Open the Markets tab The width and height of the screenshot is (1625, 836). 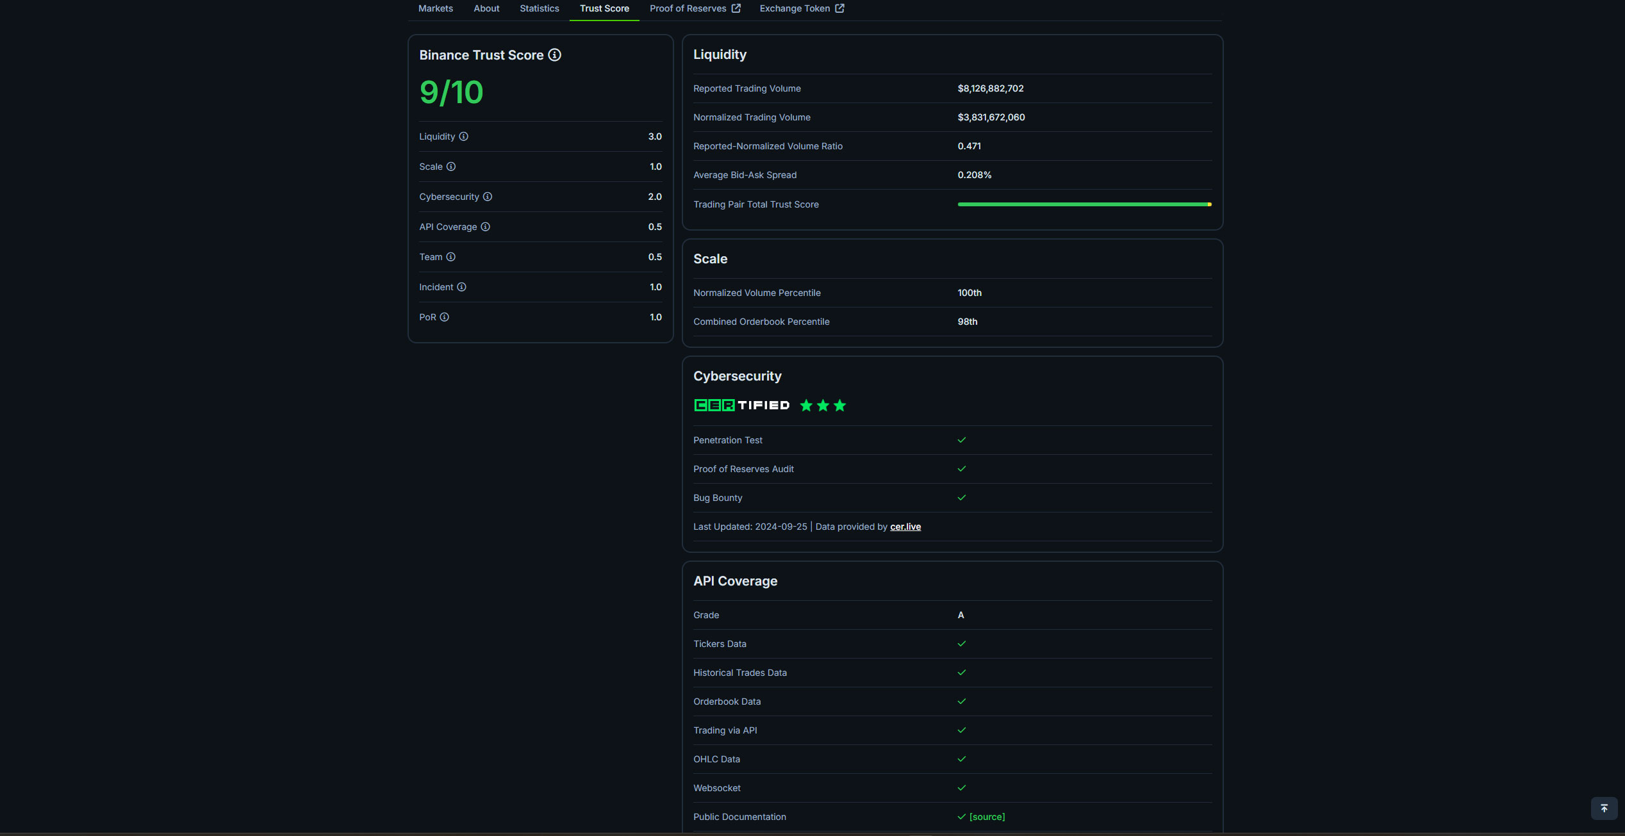click(x=436, y=8)
